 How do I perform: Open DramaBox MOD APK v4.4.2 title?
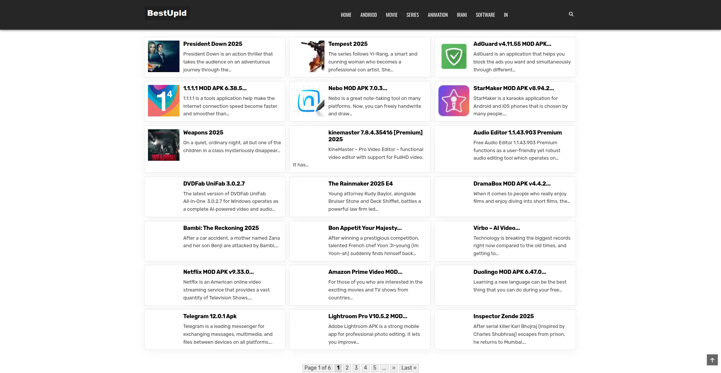pyautogui.click(x=512, y=184)
